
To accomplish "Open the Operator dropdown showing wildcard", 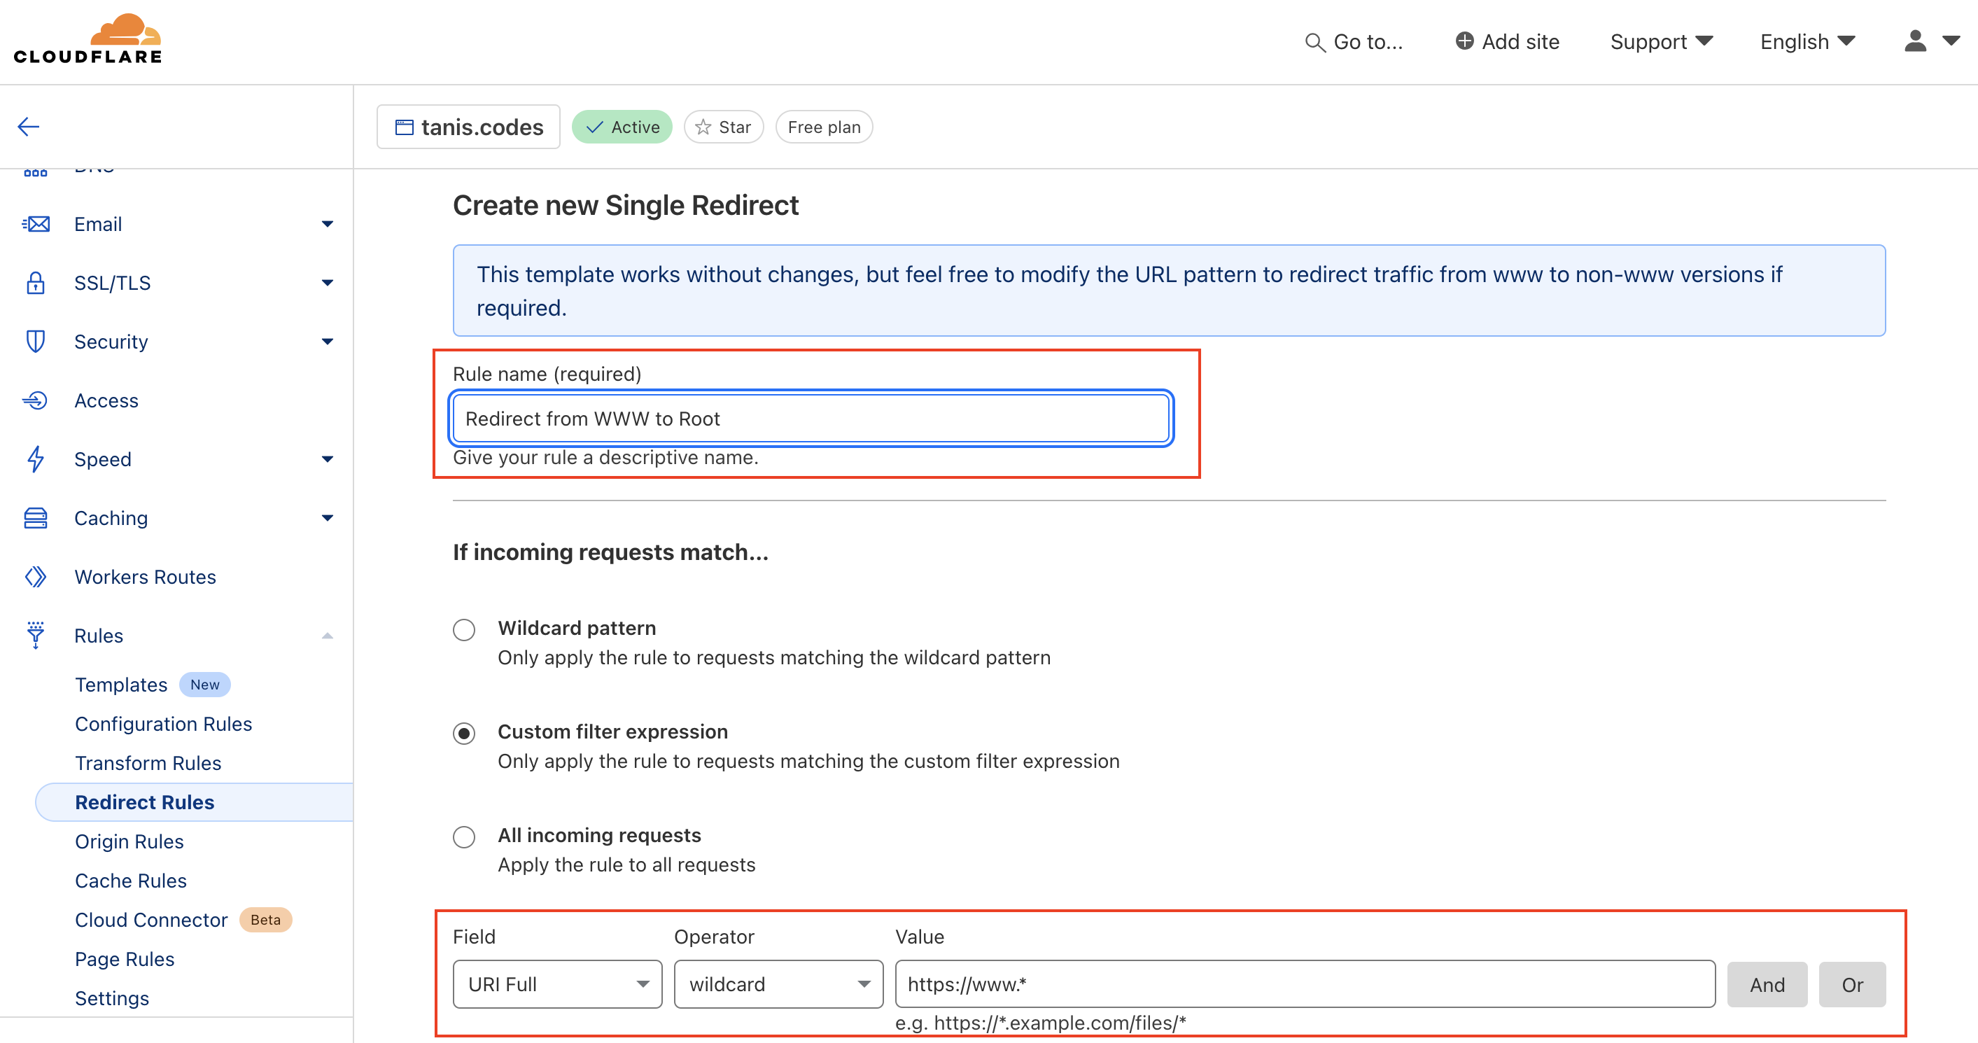I will pos(778,984).
